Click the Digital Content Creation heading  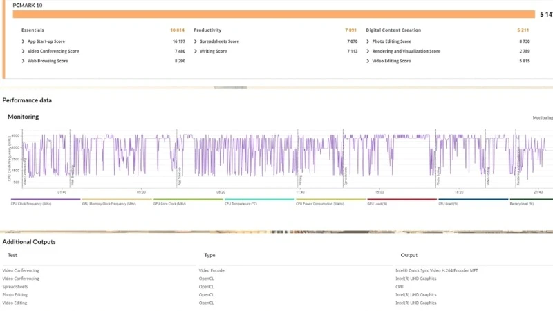[x=393, y=30]
